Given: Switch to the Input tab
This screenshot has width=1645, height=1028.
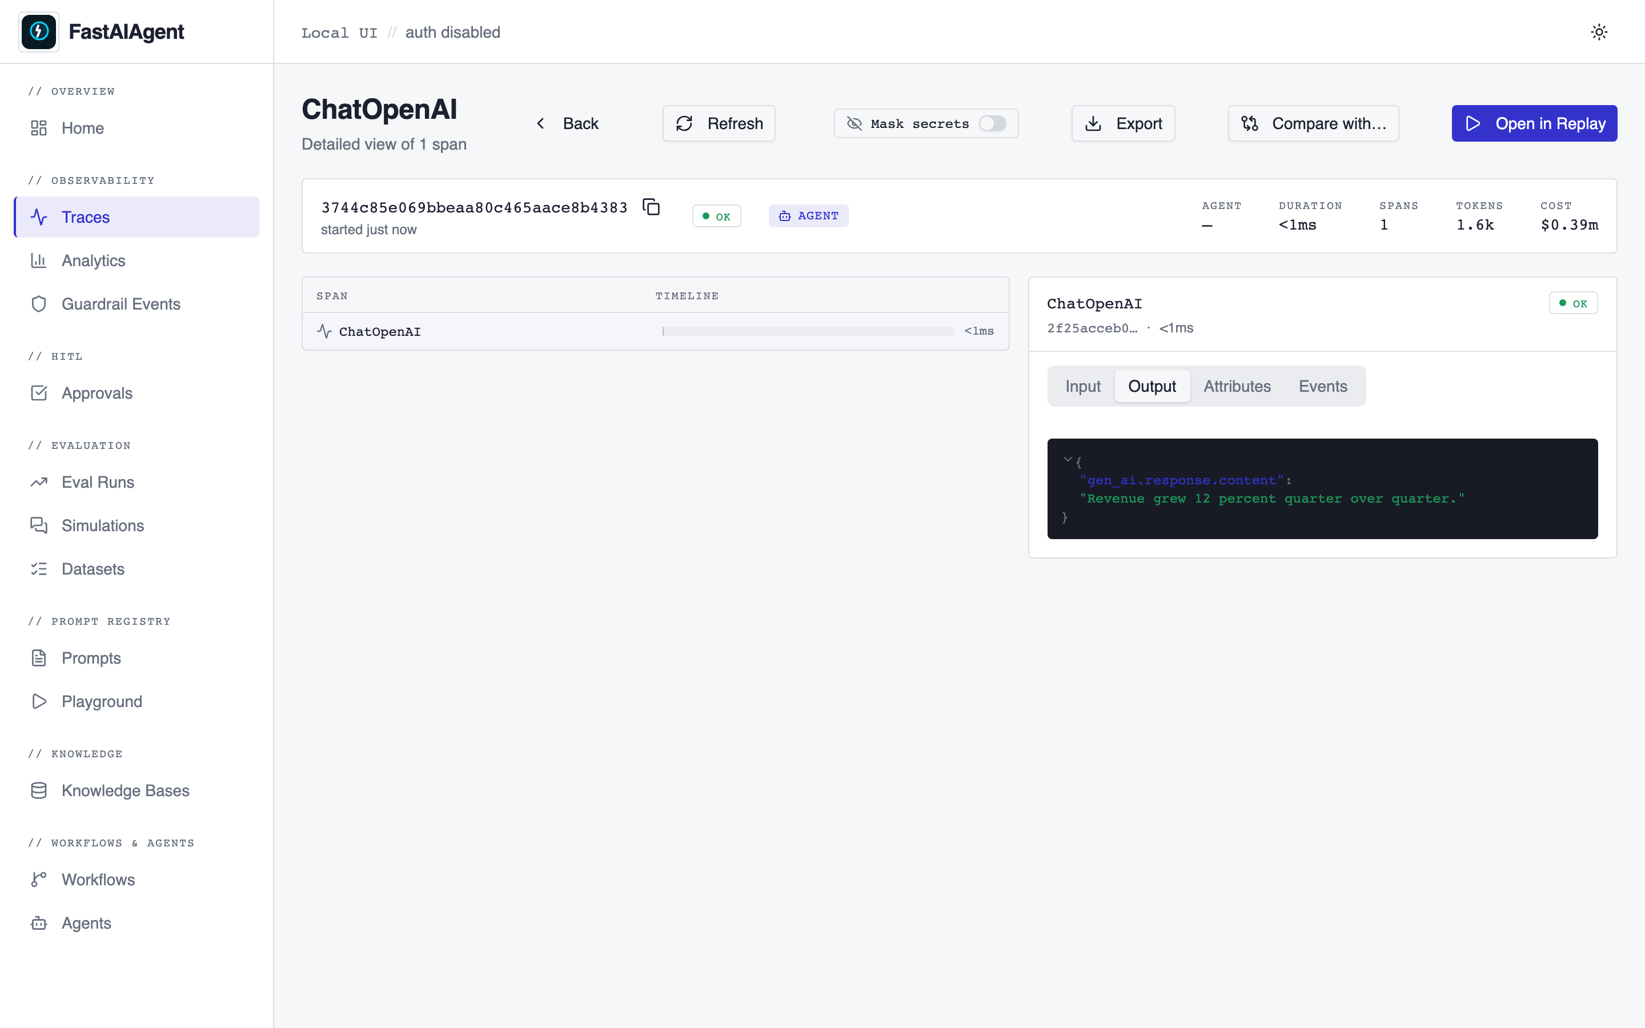Looking at the screenshot, I should pyautogui.click(x=1083, y=386).
